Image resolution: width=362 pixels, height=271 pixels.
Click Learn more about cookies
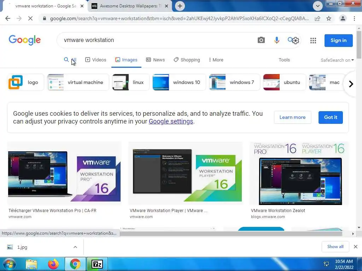click(x=292, y=117)
